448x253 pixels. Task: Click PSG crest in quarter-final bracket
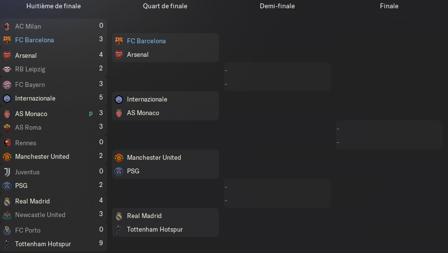tap(119, 171)
